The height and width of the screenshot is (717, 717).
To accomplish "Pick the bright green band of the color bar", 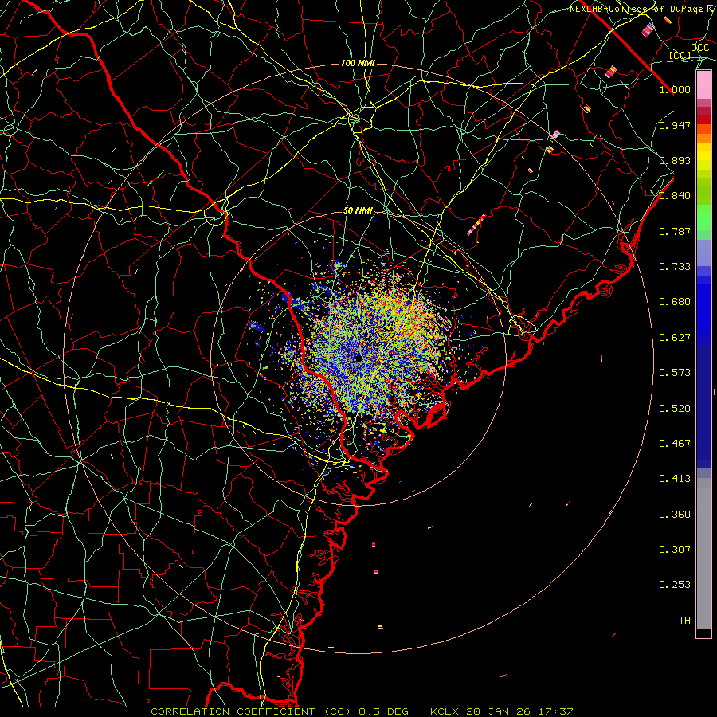I will coord(703,217).
